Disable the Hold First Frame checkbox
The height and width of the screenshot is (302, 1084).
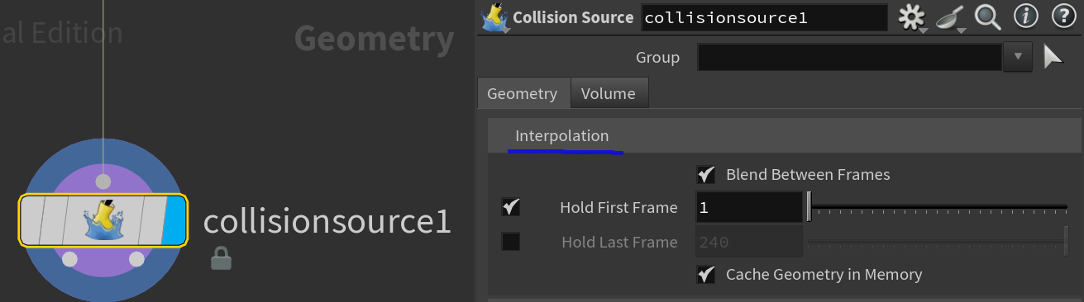(511, 208)
